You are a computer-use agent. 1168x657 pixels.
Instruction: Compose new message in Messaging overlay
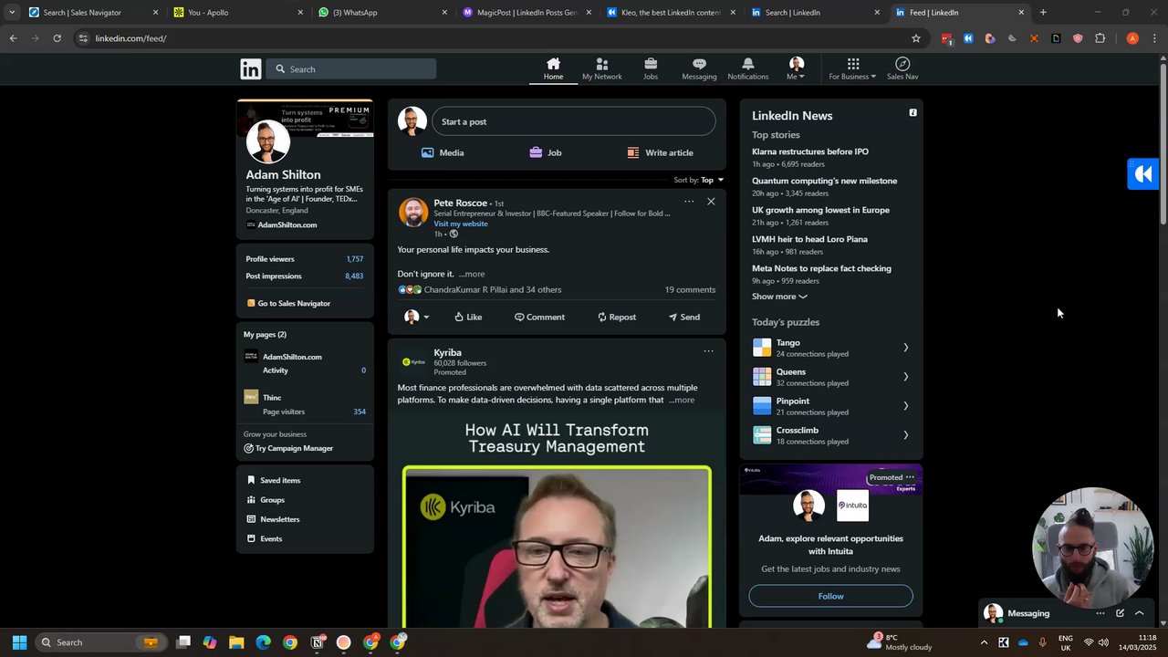click(1120, 613)
